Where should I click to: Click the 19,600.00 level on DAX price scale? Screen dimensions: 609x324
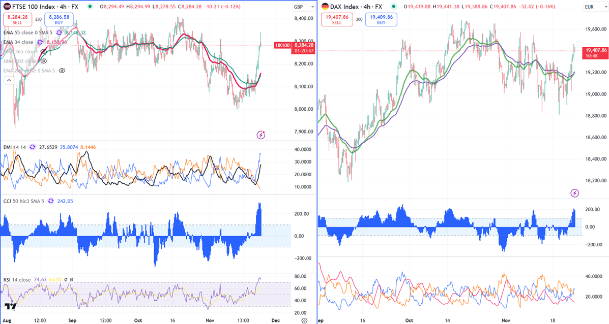596,29
